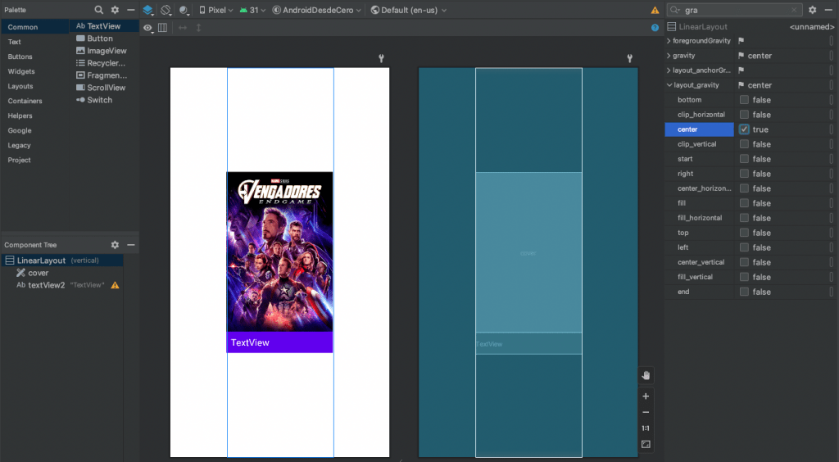Open the Pixel device dropdown
This screenshot has height=462, width=839.
[x=216, y=10]
